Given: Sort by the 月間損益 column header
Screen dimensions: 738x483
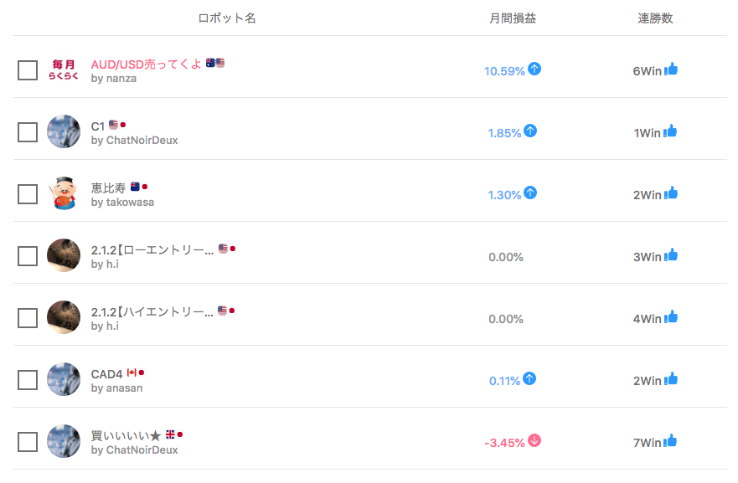Looking at the screenshot, I should pyautogui.click(x=513, y=18).
